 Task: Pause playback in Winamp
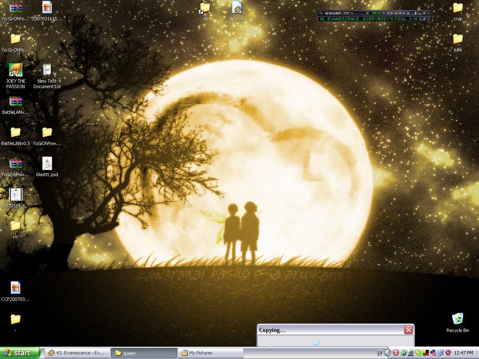click(x=396, y=13)
